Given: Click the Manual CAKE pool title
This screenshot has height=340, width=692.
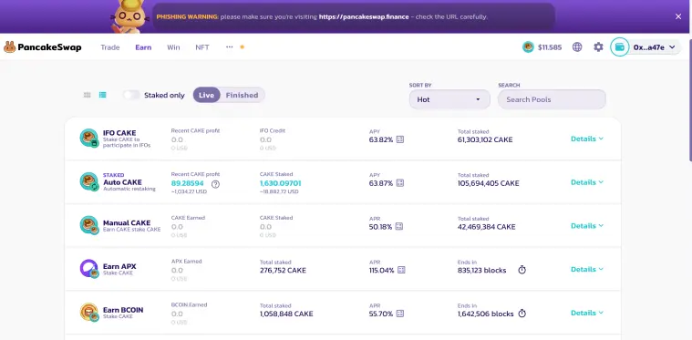Looking at the screenshot, I should coord(127,223).
